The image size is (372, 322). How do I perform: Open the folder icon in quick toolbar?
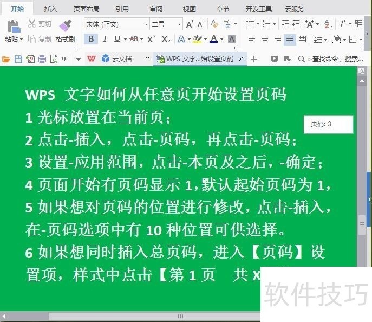(6, 59)
